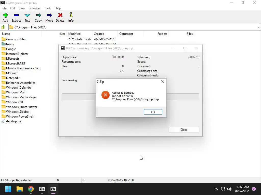Image resolution: width=261 pixels, height=195 pixels.
Task: Open the Favorites menu
Action: (x=34, y=8)
